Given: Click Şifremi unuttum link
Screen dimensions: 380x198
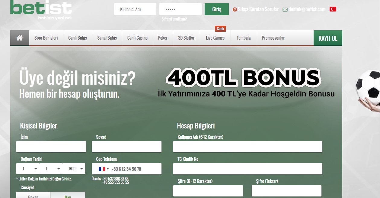Looking at the screenshot, I should click(174, 19).
